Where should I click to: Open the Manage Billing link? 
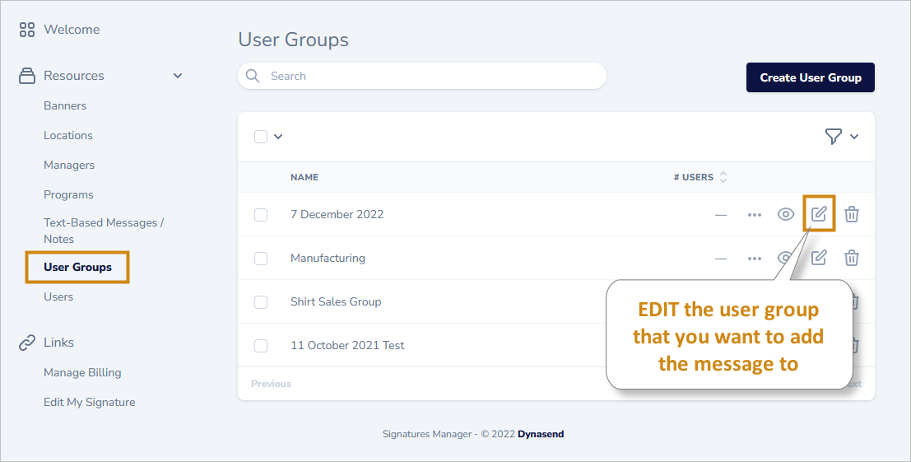pyautogui.click(x=82, y=372)
